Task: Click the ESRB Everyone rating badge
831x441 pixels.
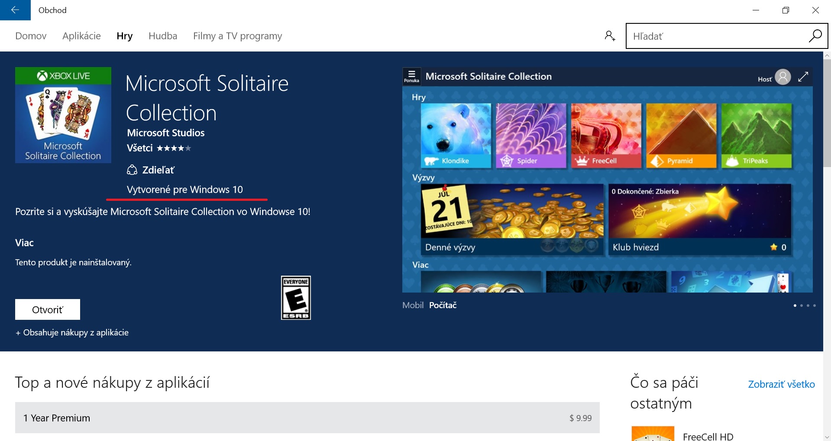Action: click(296, 298)
